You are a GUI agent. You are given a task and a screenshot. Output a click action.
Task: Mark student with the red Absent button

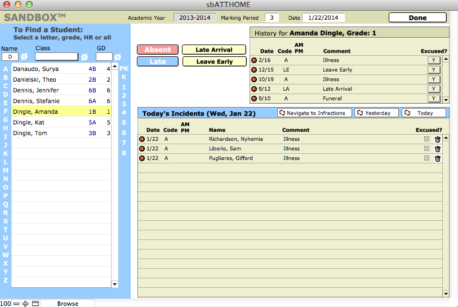click(158, 50)
